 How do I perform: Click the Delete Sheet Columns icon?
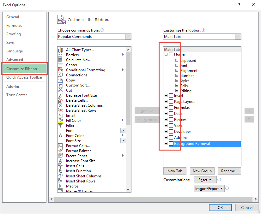point(60,105)
